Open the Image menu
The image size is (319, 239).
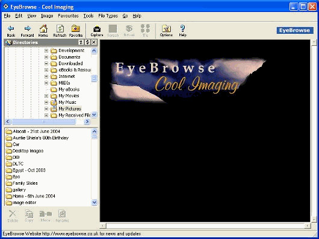(x=47, y=16)
